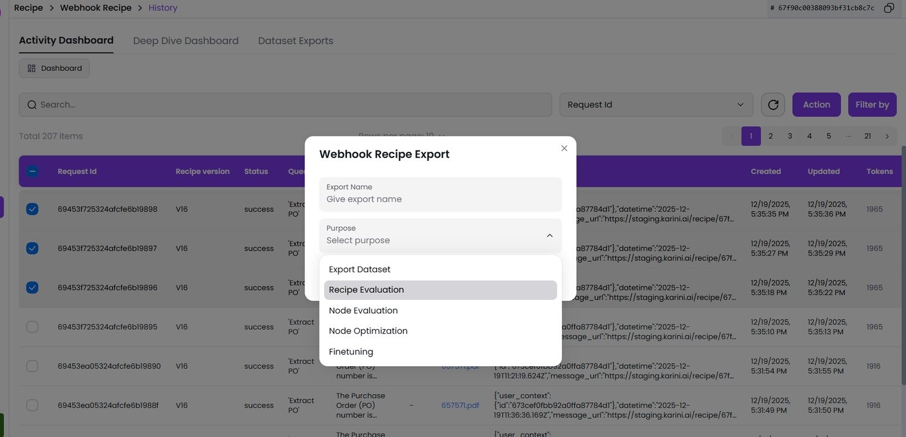
Task: Close the Webhook Recipe Export dialog
Action: point(564,148)
